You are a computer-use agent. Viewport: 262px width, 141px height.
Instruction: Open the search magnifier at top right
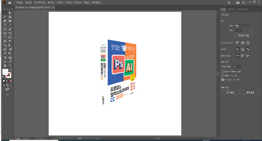coord(229,3)
